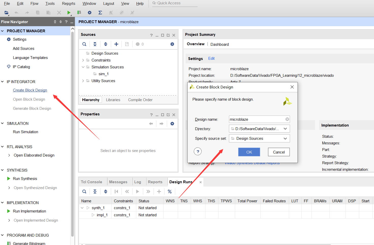The height and width of the screenshot is (245, 374).
Task: Click the percent icon in Design Runs
Action: click(x=170, y=192)
